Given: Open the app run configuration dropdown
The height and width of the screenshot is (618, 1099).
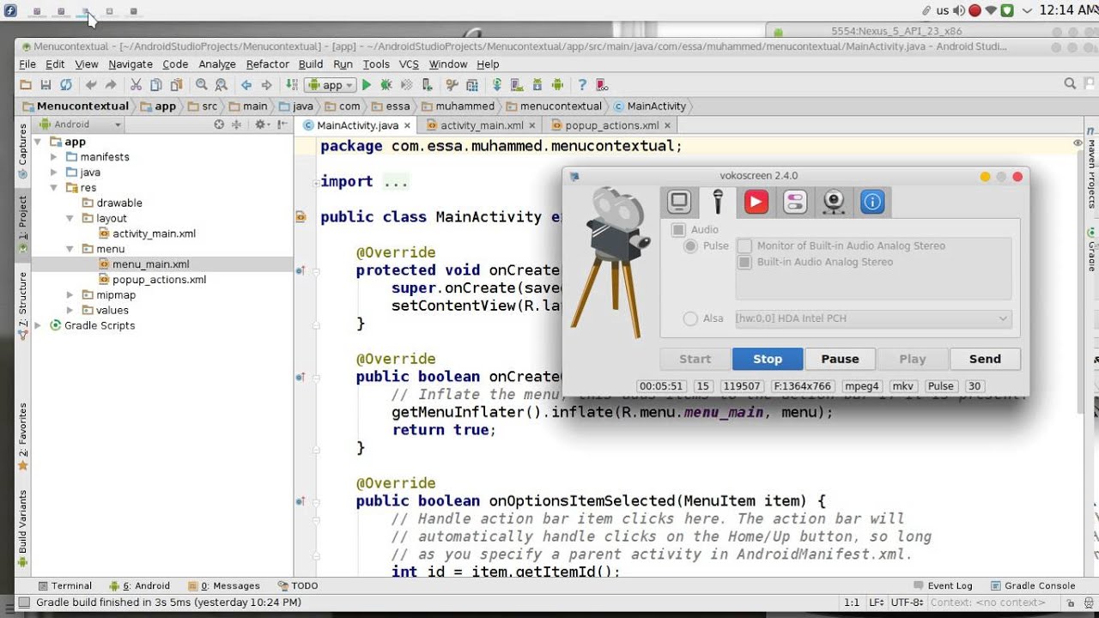Looking at the screenshot, I should [331, 85].
